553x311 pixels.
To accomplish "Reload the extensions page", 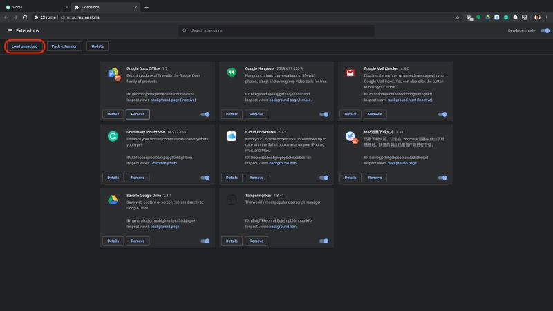I will tap(25, 17).
